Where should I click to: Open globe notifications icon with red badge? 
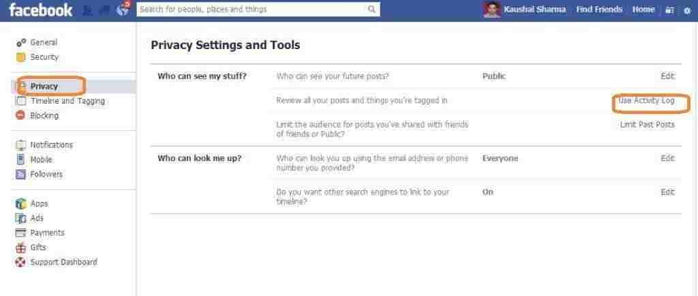point(123,10)
